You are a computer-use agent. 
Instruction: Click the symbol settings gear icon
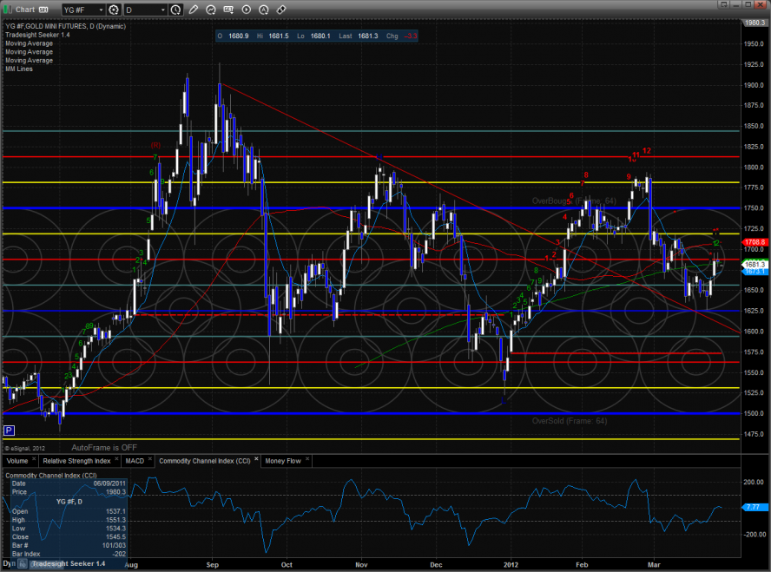click(112, 10)
